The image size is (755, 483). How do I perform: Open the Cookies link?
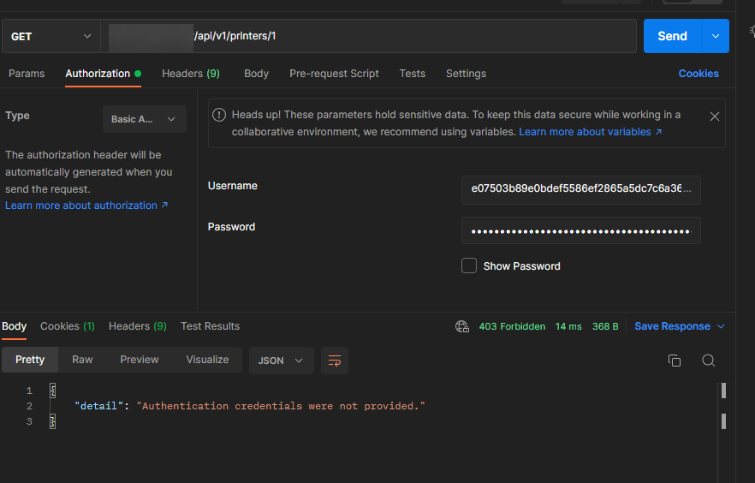click(699, 74)
